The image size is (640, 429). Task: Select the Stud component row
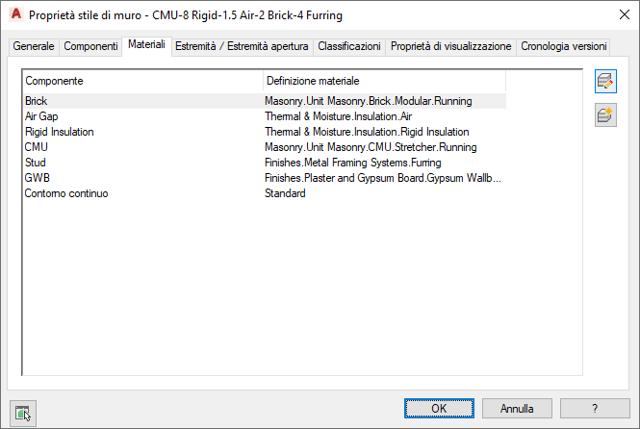pos(36,163)
